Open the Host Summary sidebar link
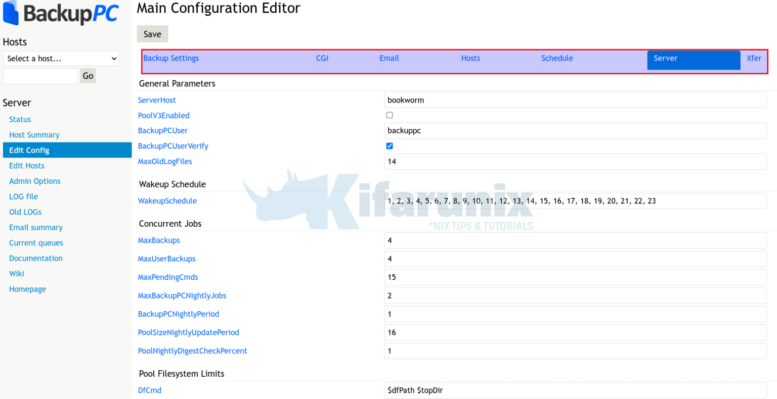This screenshot has height=399, width=777. (x=34, y=135)
